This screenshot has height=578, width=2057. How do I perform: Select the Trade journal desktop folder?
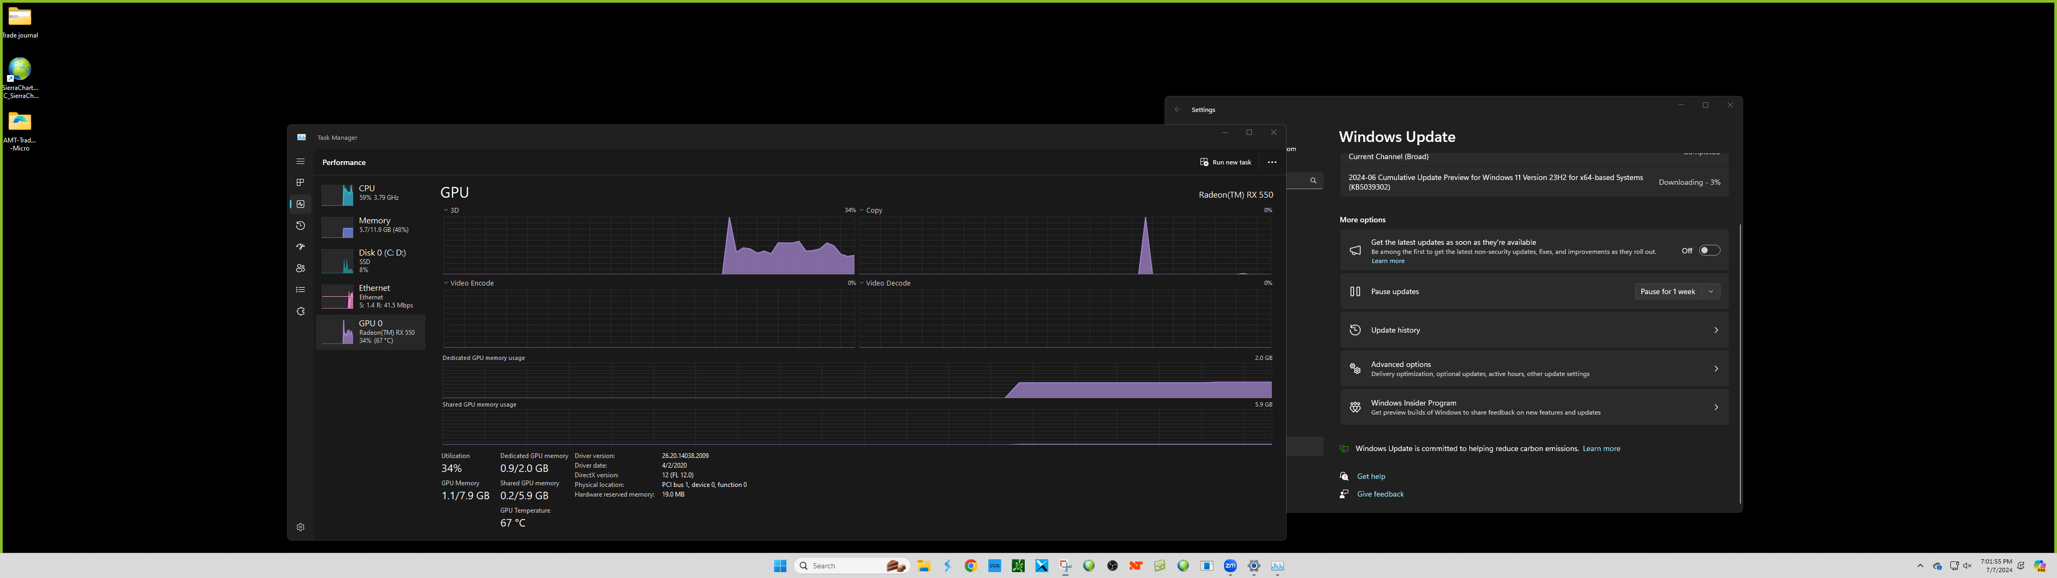coord(20,22)
